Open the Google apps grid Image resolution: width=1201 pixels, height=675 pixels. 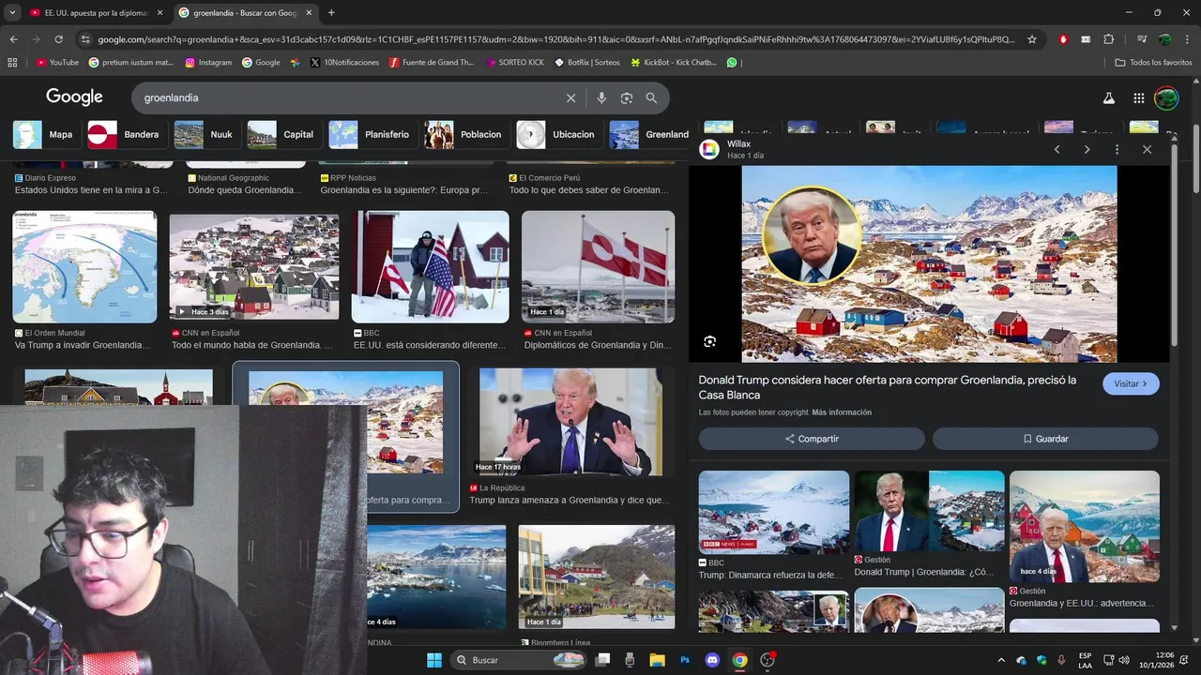(1138, 97)
